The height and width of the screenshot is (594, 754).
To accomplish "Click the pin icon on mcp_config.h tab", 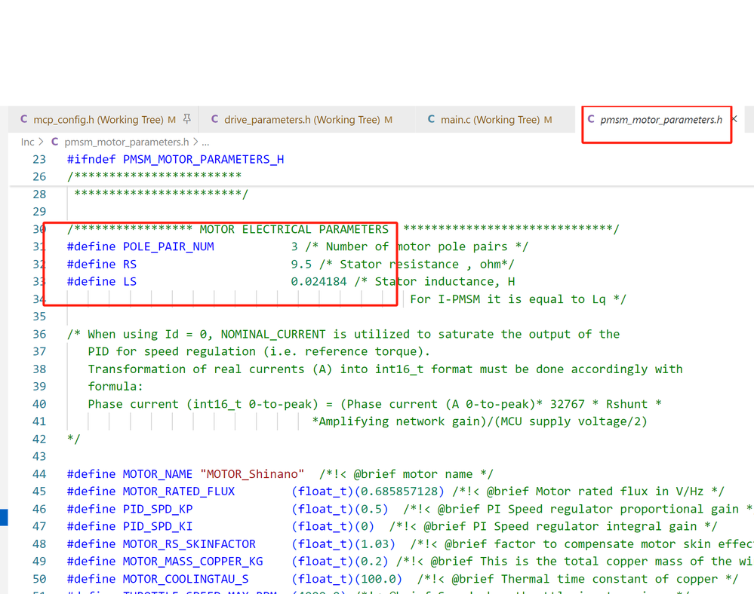I will pos(187,119).
